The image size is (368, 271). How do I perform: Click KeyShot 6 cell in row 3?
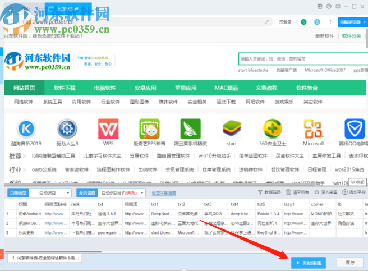click(269, 232)
